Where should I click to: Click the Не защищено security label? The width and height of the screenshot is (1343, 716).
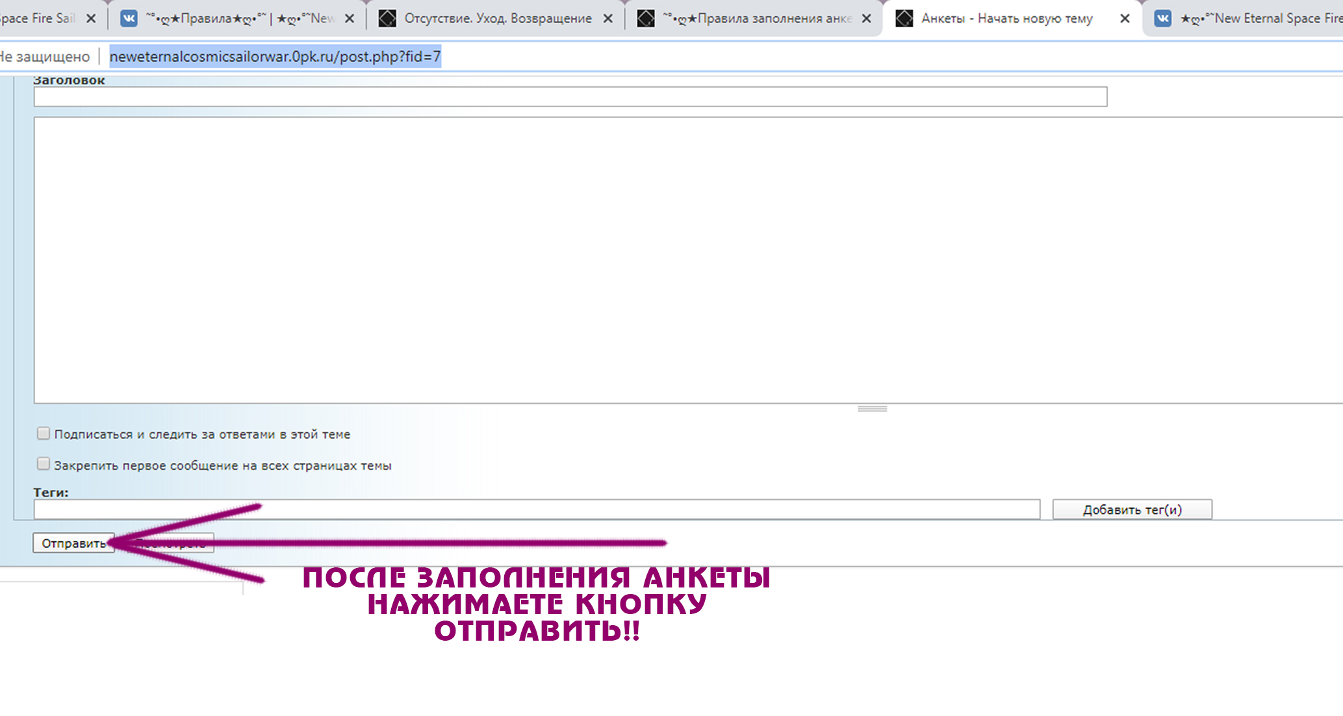(44, 56)
